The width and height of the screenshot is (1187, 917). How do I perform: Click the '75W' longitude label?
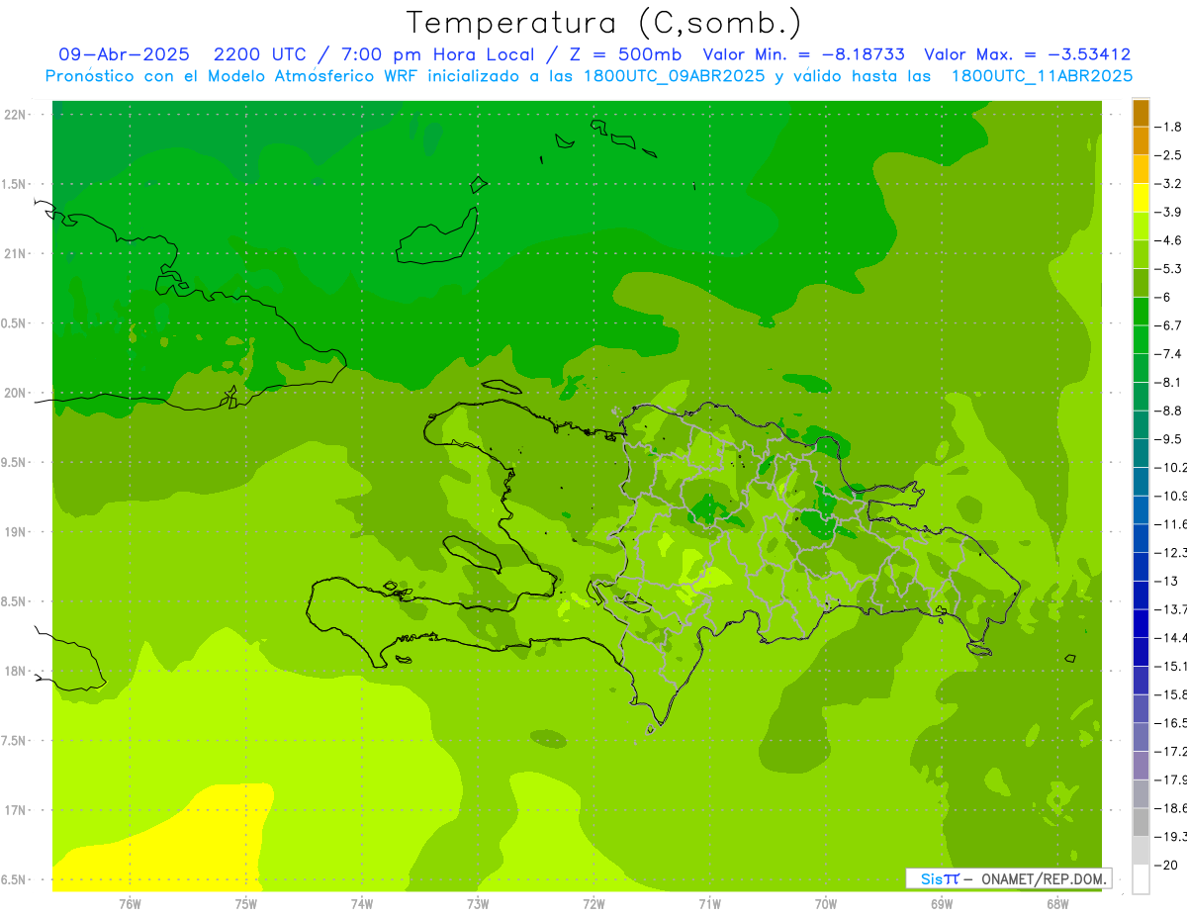pyautogui.click(x=246, y=904)
